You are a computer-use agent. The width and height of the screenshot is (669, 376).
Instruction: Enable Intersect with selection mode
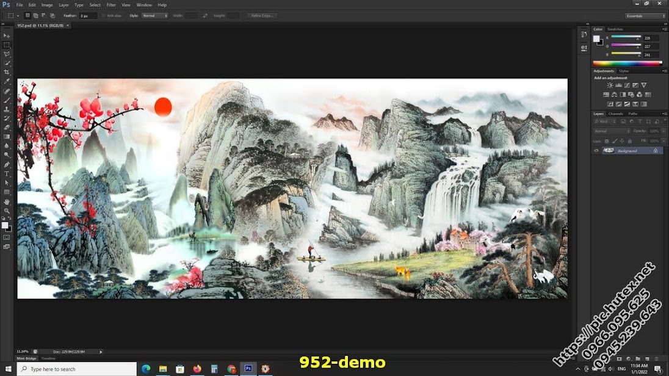click(x=52, y=16)
